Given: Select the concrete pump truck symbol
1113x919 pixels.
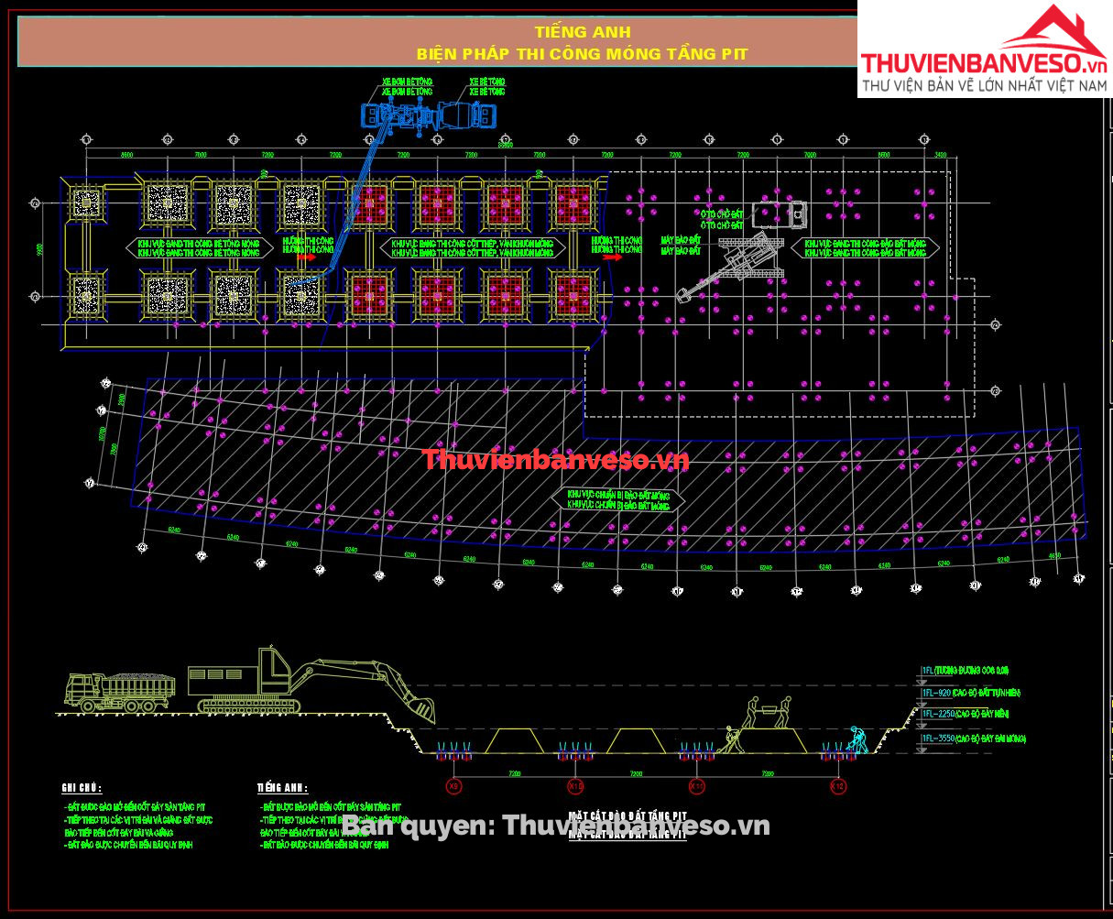Looking at the screenshot, I should click(396, 115).
